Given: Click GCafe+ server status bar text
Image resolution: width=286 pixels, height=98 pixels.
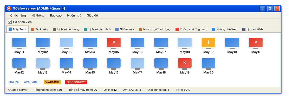Looking at the screenshot, I should tap(18, 90).
